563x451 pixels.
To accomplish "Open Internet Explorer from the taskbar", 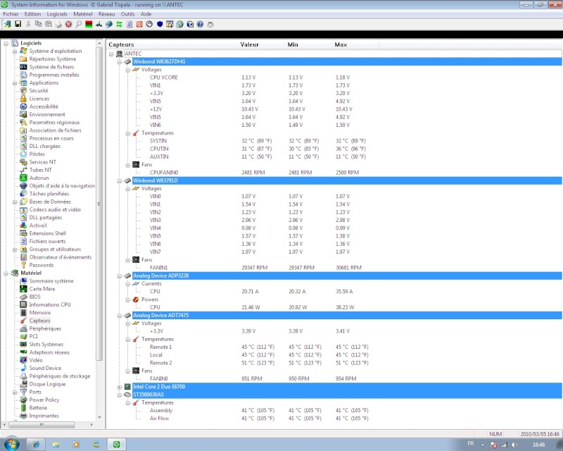I will coord(36,445).
